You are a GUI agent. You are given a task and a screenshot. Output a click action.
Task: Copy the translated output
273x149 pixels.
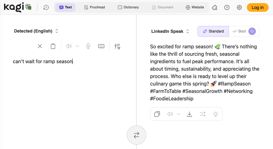157,114
